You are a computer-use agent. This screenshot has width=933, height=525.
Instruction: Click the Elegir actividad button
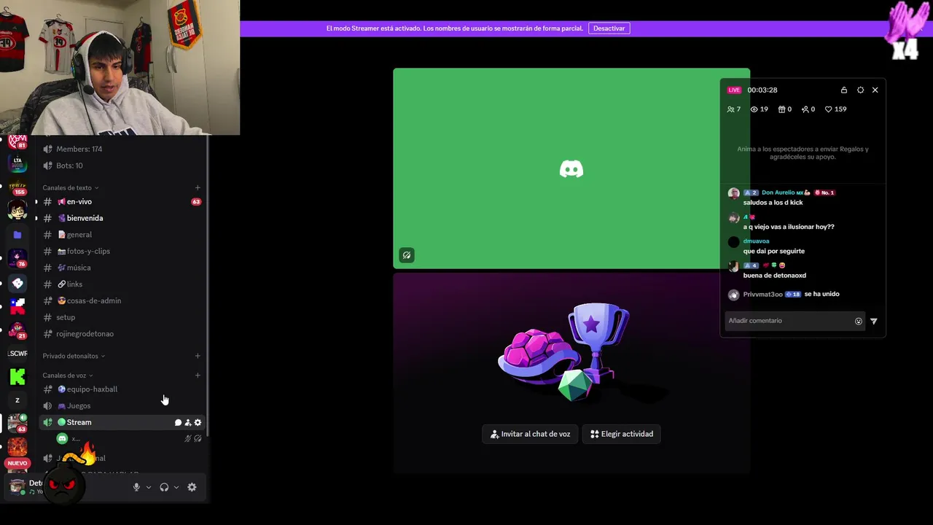(622, 434)
